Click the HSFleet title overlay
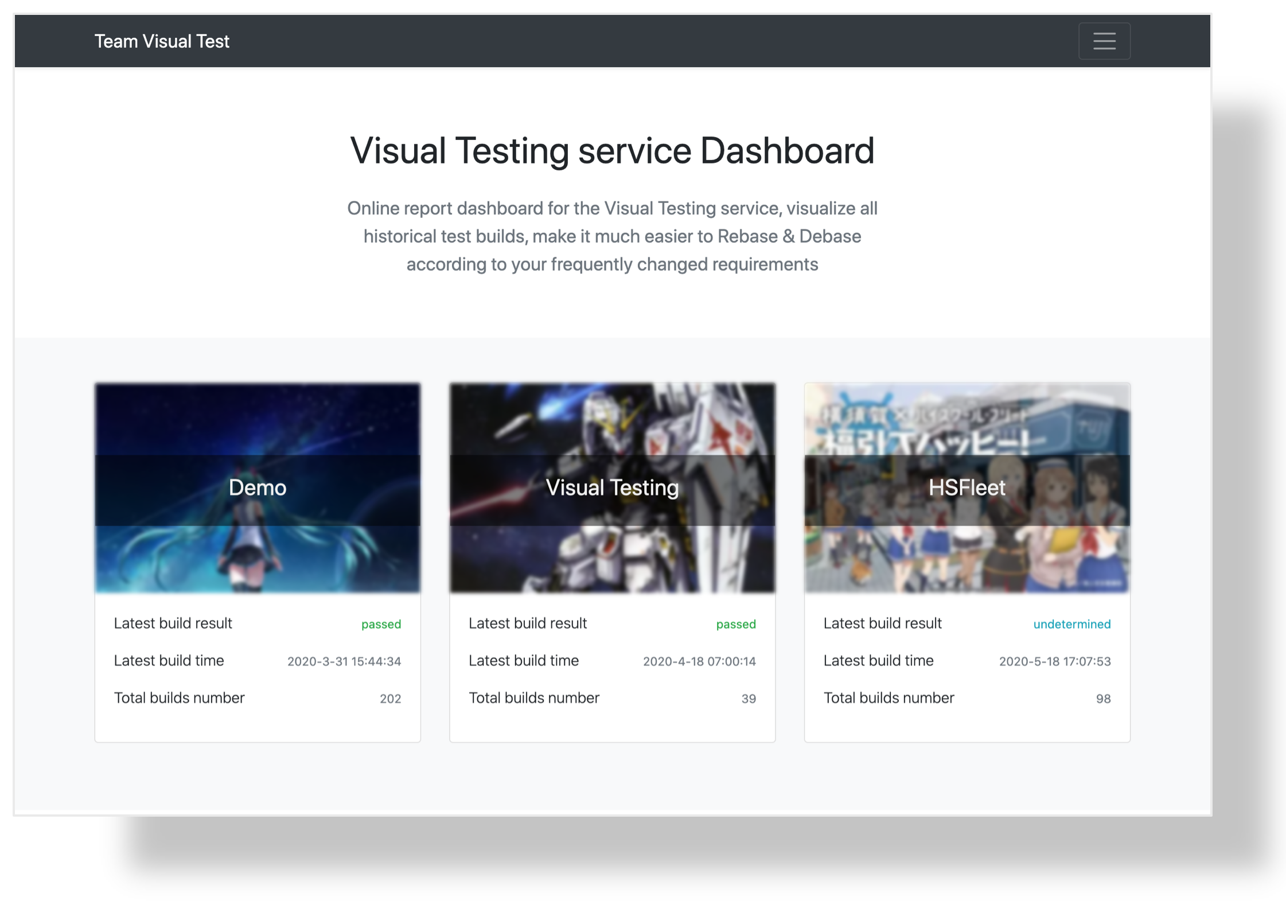This screenshot has height=905, width=1286. pyautogui.click(x=967, y=487)
